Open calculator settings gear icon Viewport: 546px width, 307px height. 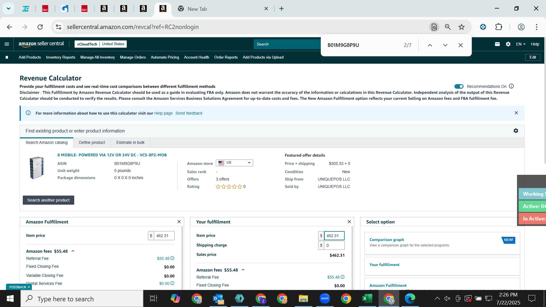click(x=516, y=131)
